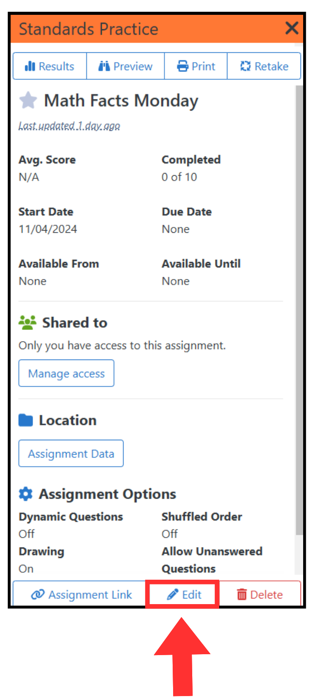Click the chain link icon on Assignment Link
This screenshot has width=314, height=700.
click(37, 594)
